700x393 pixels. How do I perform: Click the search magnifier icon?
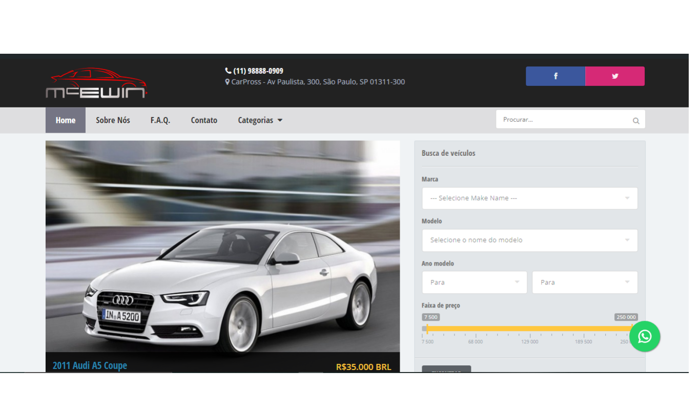click(636, 121)
